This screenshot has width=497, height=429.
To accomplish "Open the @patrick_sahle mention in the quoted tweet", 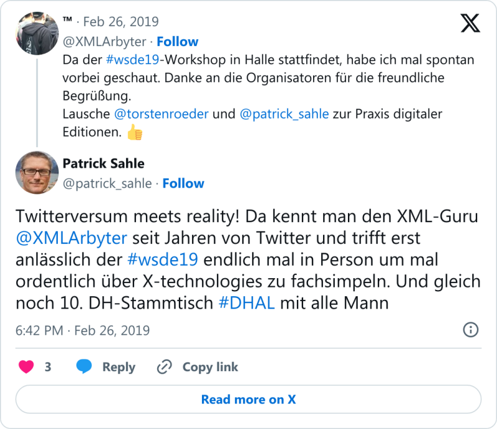I will (x=283, y=115).
